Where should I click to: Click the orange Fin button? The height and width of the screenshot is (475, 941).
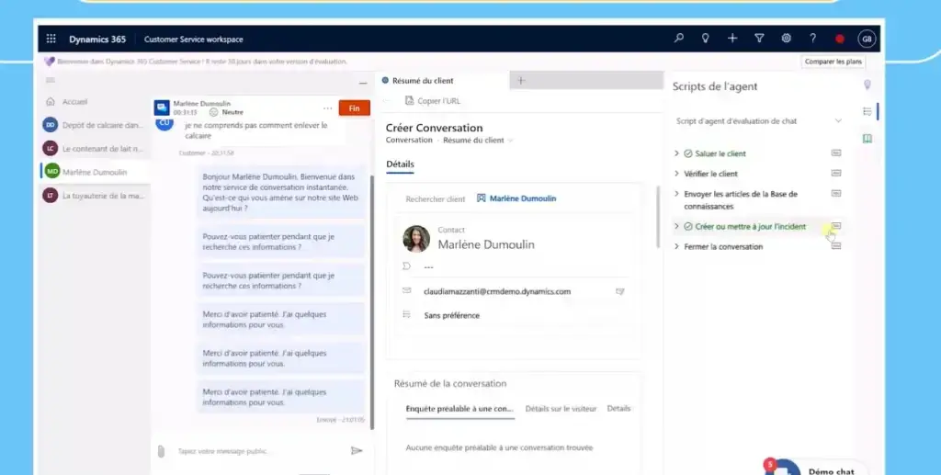click(x=354, y=108)
